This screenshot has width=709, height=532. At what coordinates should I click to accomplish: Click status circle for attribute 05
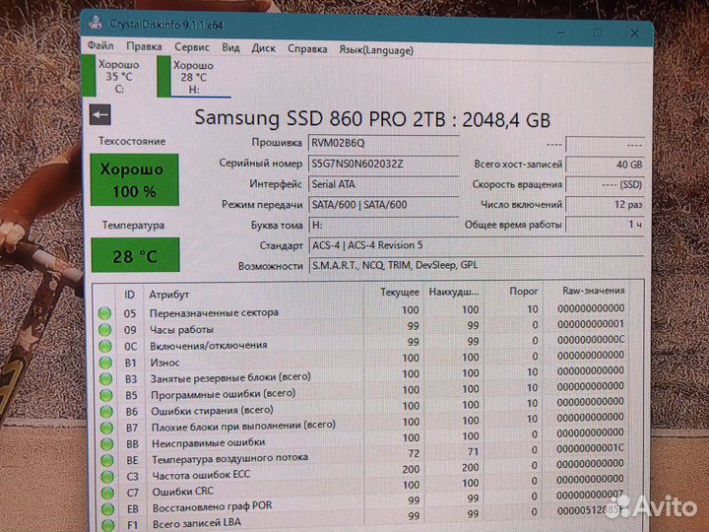coord(104,313)
